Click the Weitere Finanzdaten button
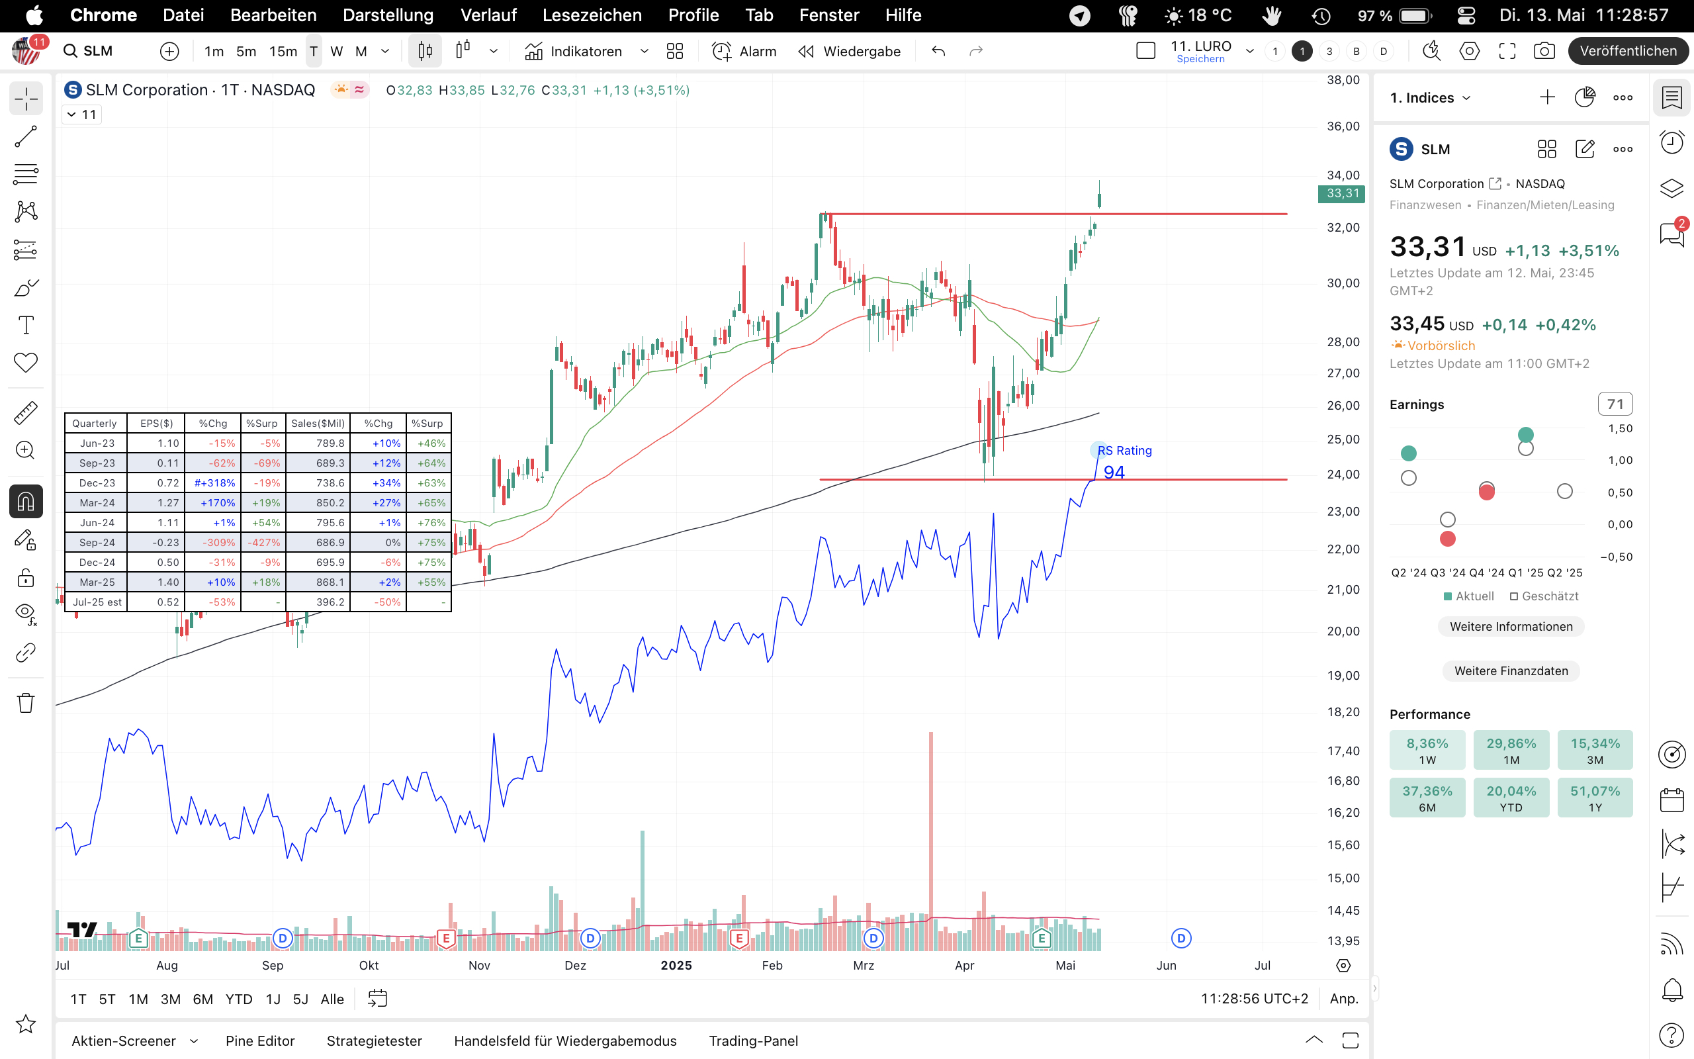 coord(1511,671)
